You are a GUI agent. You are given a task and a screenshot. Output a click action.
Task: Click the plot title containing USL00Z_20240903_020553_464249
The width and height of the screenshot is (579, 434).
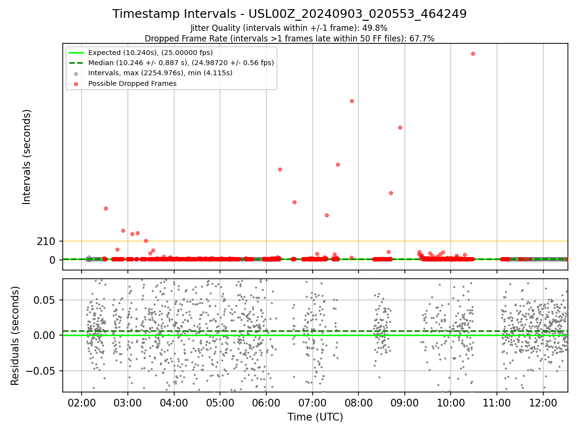click(289, 14)
